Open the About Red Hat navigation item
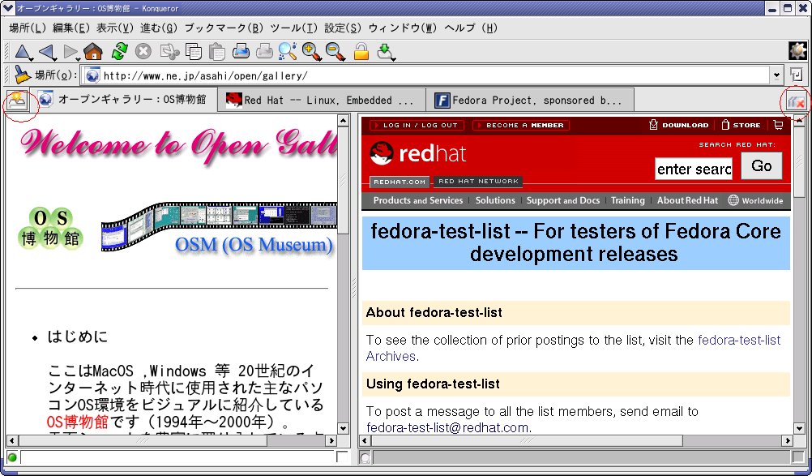Screen dimensions: 812x476 tap(687, 200)
